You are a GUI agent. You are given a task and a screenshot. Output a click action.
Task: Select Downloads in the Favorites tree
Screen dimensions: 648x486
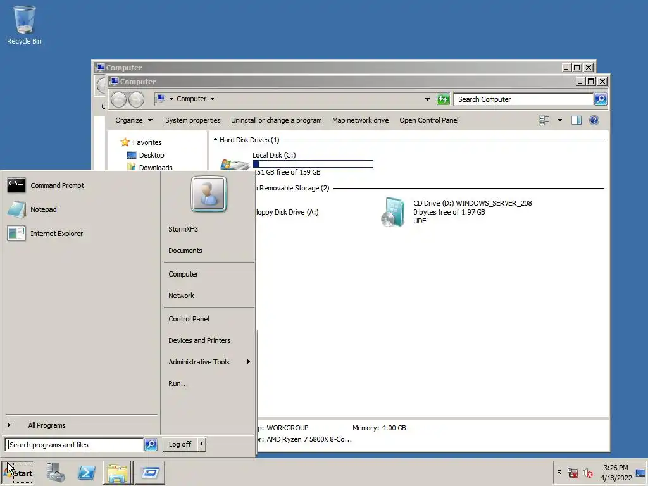tap(156, 167)
